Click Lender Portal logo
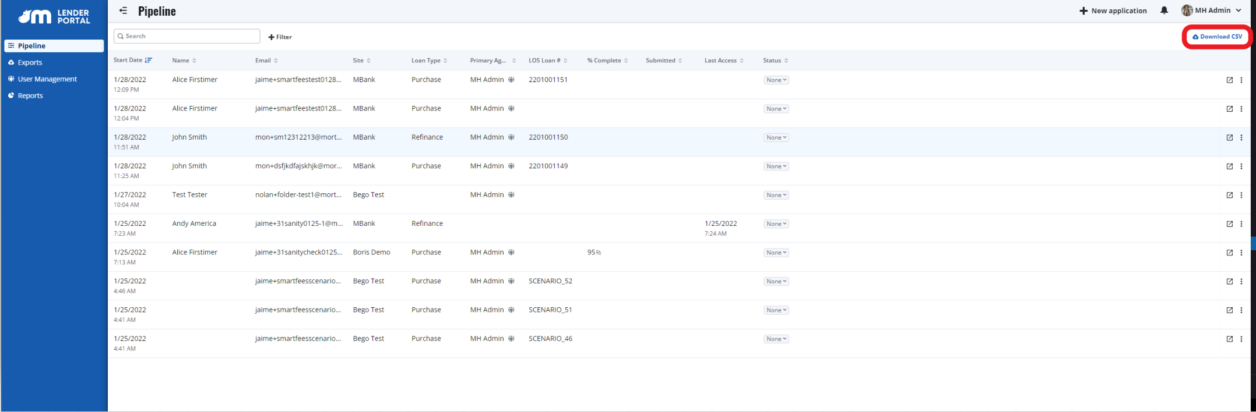This screenshot has width=1256, height=412. click(x=54, y=16)
